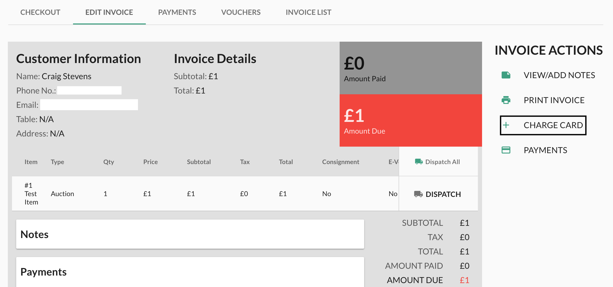Open PAYMENTS under Invoice Actions
Image resolution: width=613 pixels, height=287 pixels.
pos(545,150)
